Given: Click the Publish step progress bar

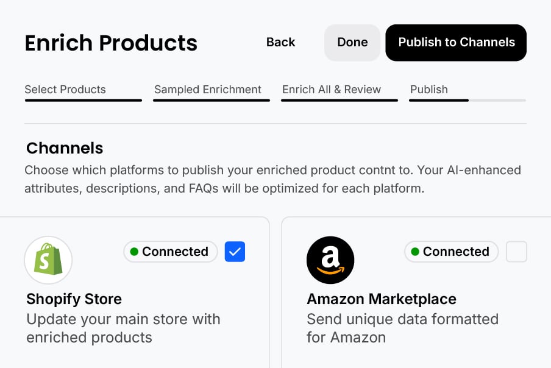Looking at the screenshot, I should [467, 100].
